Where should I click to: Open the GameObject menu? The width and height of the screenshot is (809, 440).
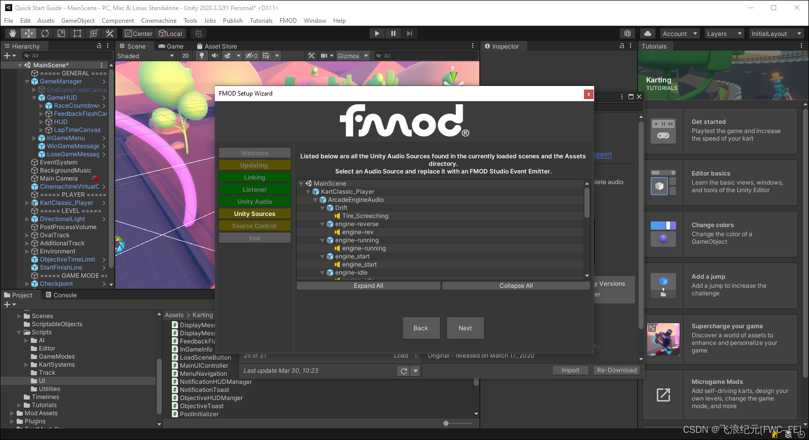(x=78, y=21)
